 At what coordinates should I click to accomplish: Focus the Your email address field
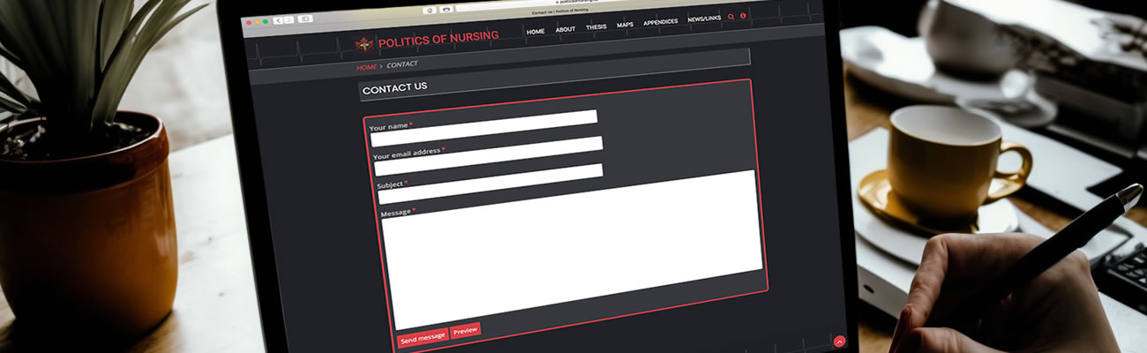(488, 156)
